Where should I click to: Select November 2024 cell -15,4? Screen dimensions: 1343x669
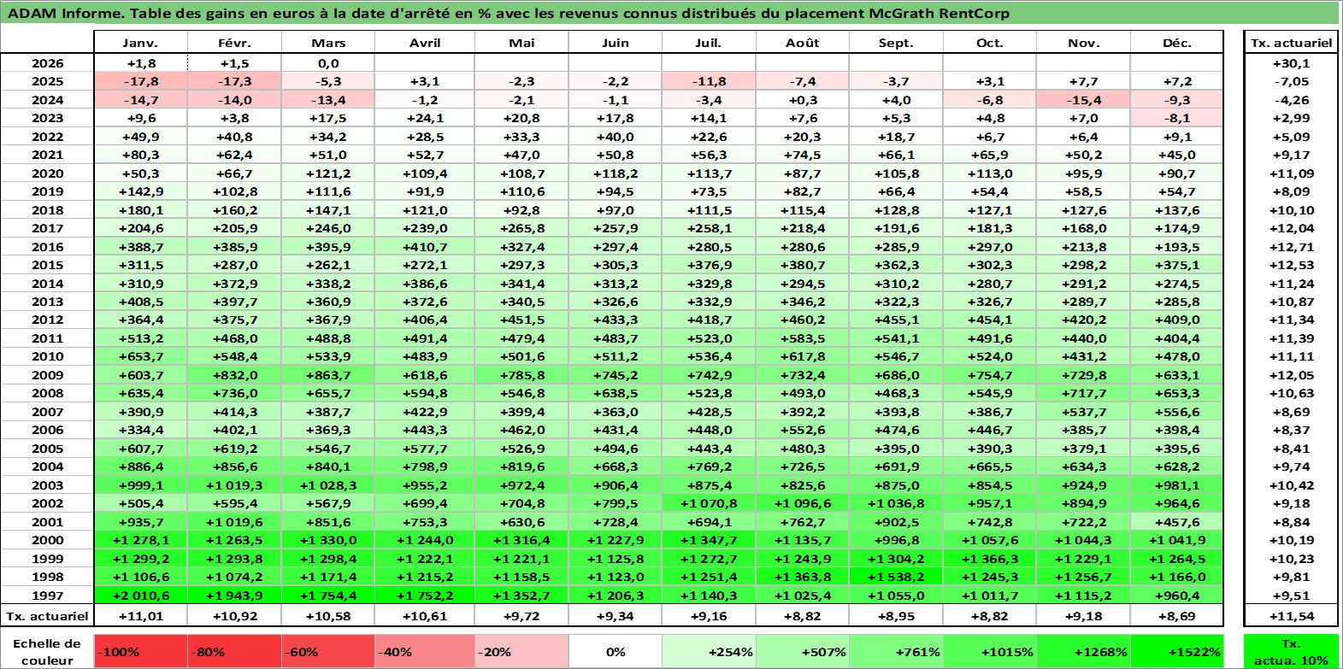(x=1083, y=100)
